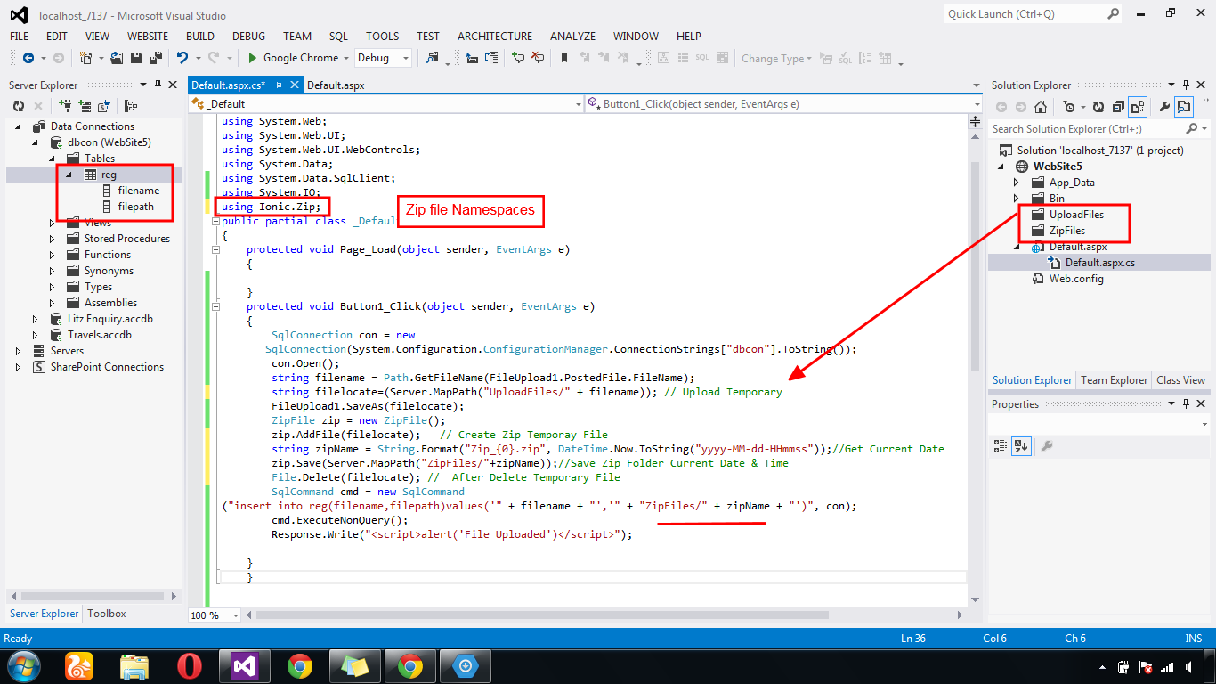
Task: Toggle auto-hide pin on Properties panel
Action: pyautogui.click(x=1187, y=403)
